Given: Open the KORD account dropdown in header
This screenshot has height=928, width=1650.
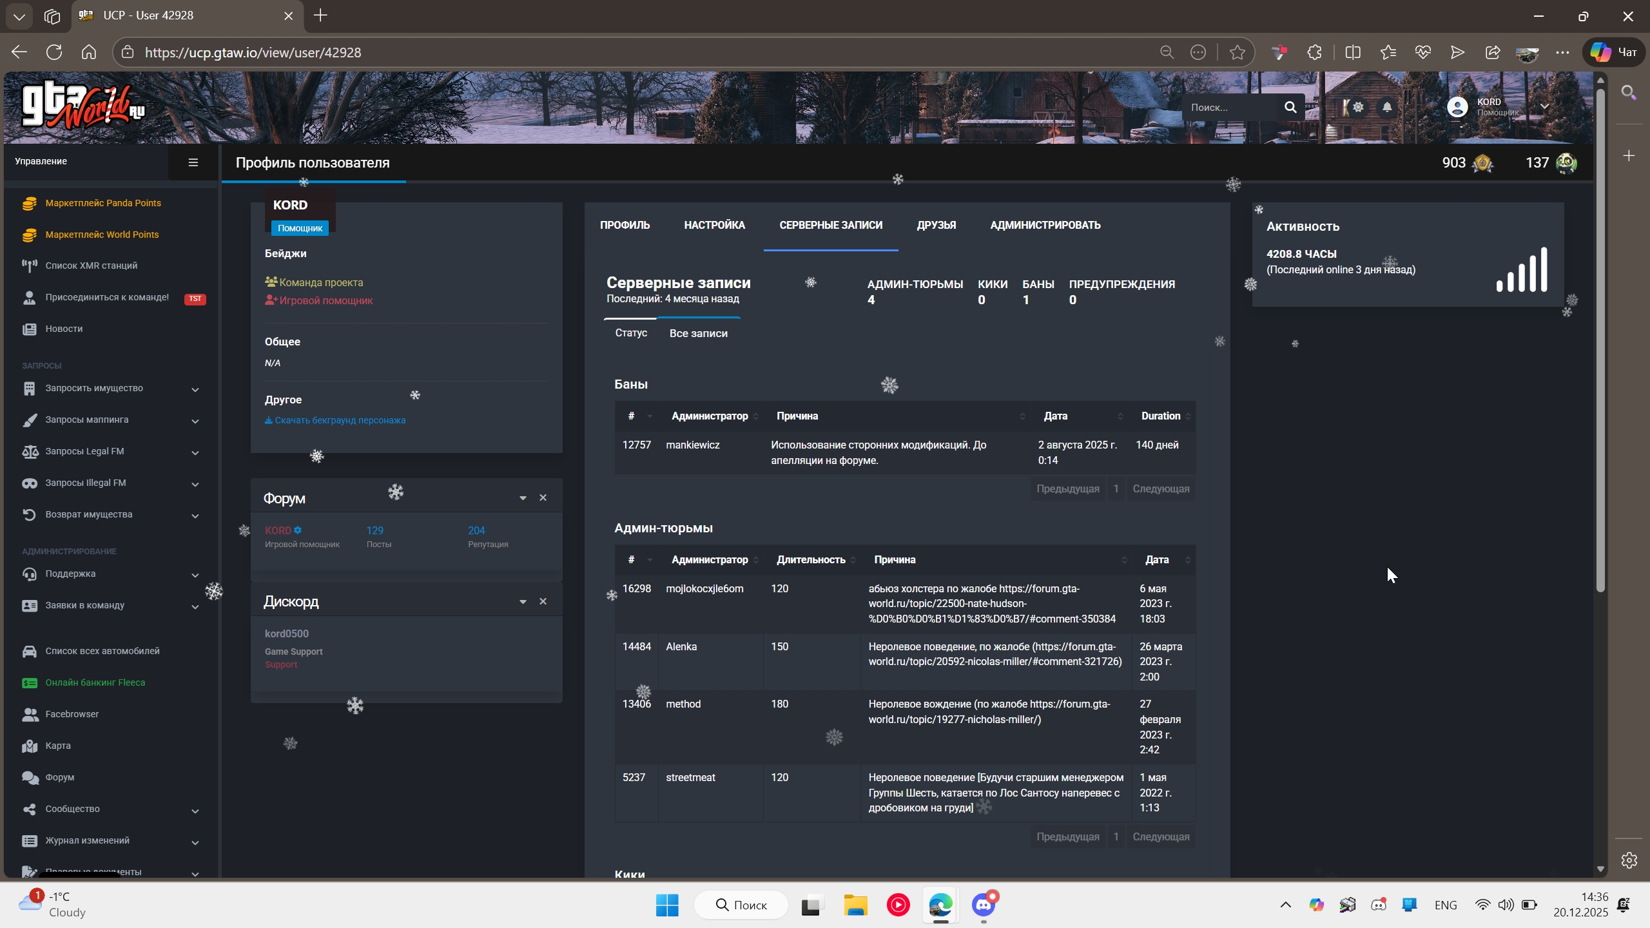Looking at the screenshot, I should pos(1544,107).
